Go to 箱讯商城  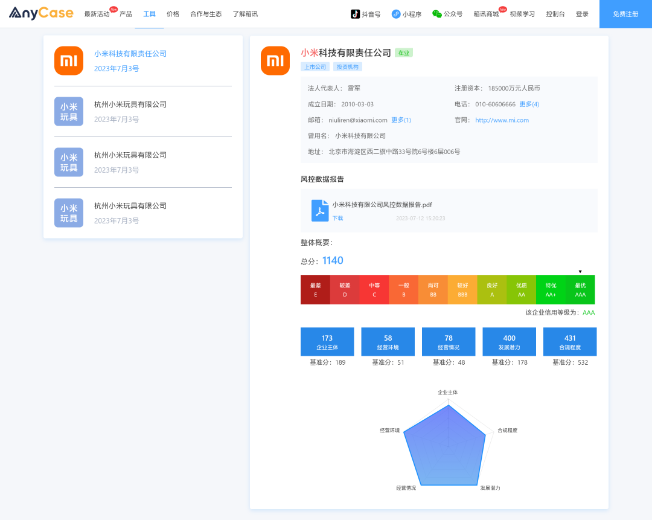point(486,14)
